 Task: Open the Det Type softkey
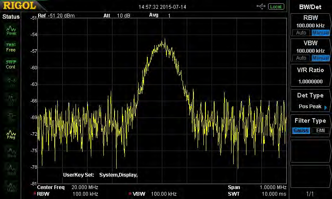[310, 101]
